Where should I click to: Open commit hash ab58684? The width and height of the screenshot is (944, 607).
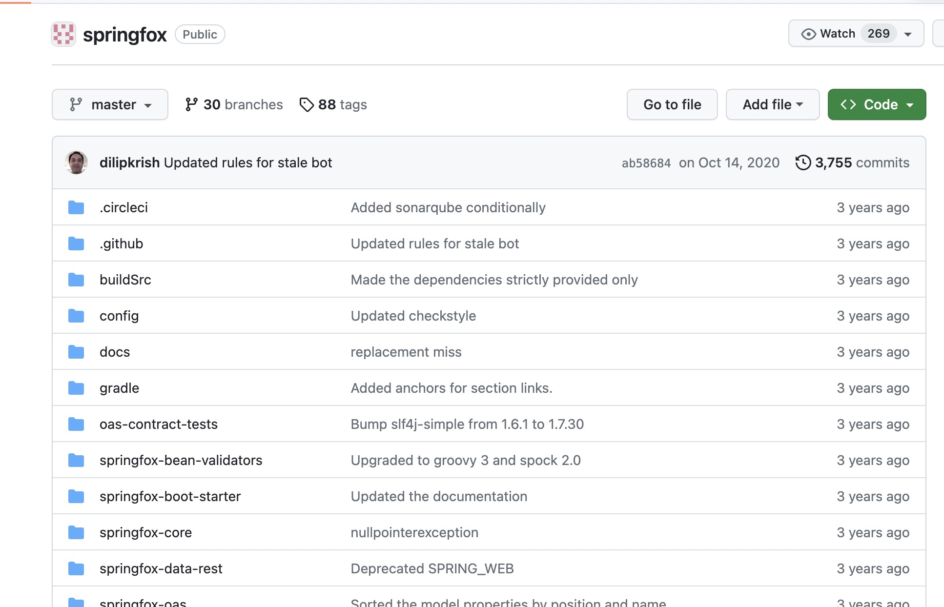(646, 163)
